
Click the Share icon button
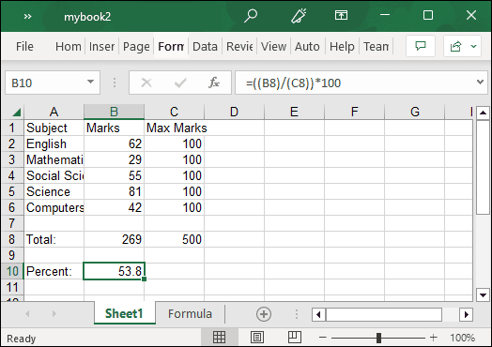[x=455, y=46]
